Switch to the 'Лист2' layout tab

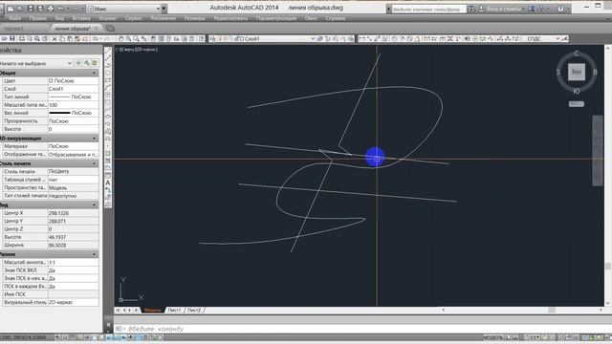pos(194,310)
